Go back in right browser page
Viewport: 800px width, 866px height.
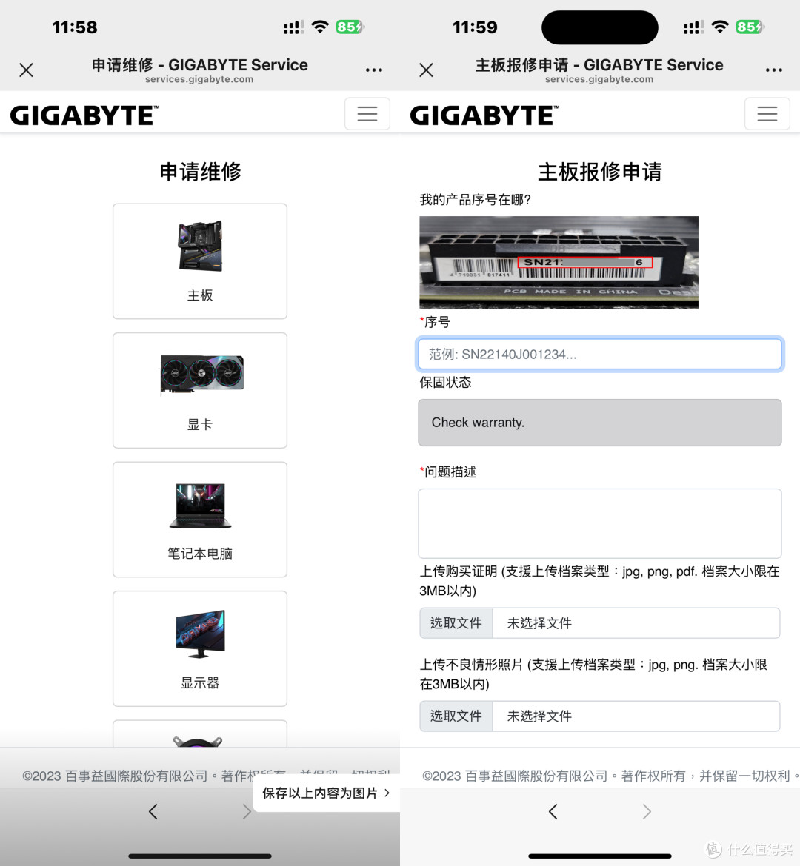tap(553, 811)
